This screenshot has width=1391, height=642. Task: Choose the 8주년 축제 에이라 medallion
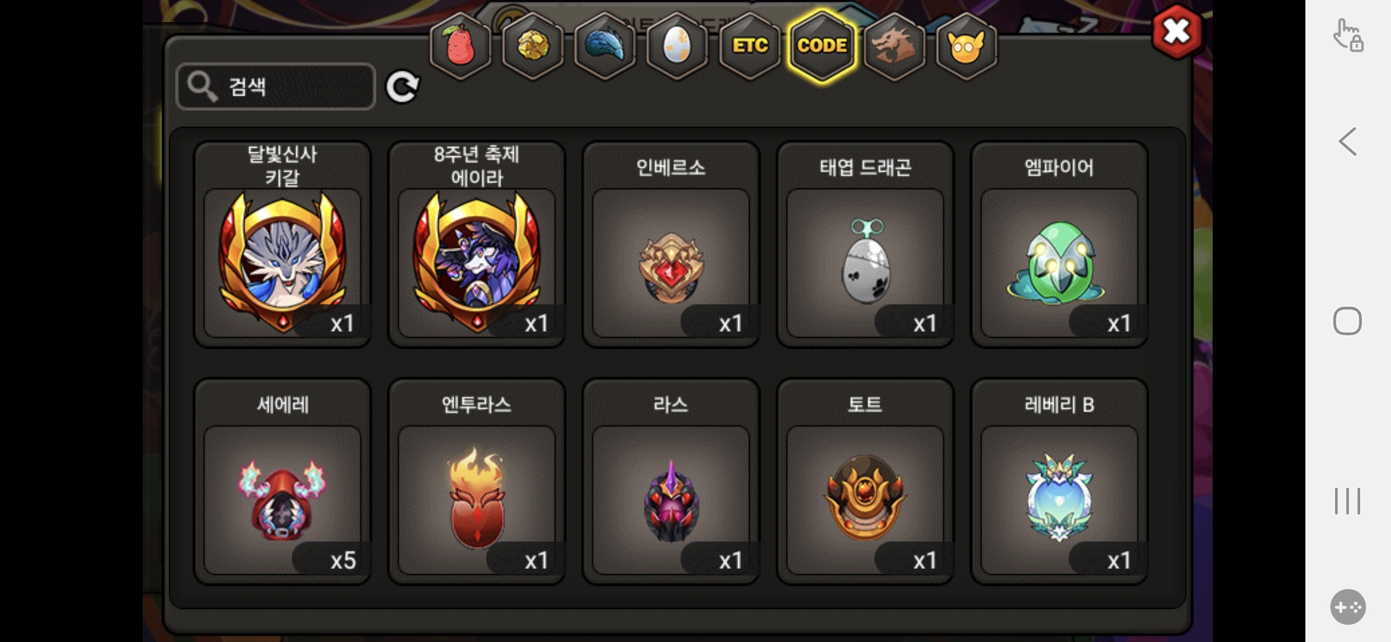click(477, 244)
